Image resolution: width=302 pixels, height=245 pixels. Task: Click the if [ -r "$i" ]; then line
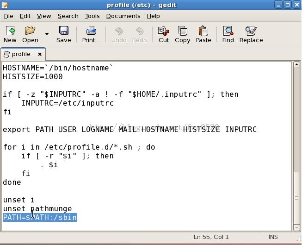68,156
